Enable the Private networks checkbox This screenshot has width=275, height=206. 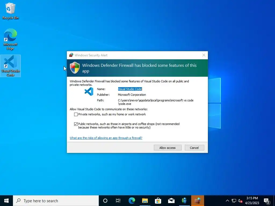(x=76, y=114)
